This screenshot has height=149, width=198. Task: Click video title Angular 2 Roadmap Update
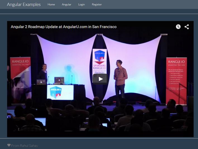point(64,27)
